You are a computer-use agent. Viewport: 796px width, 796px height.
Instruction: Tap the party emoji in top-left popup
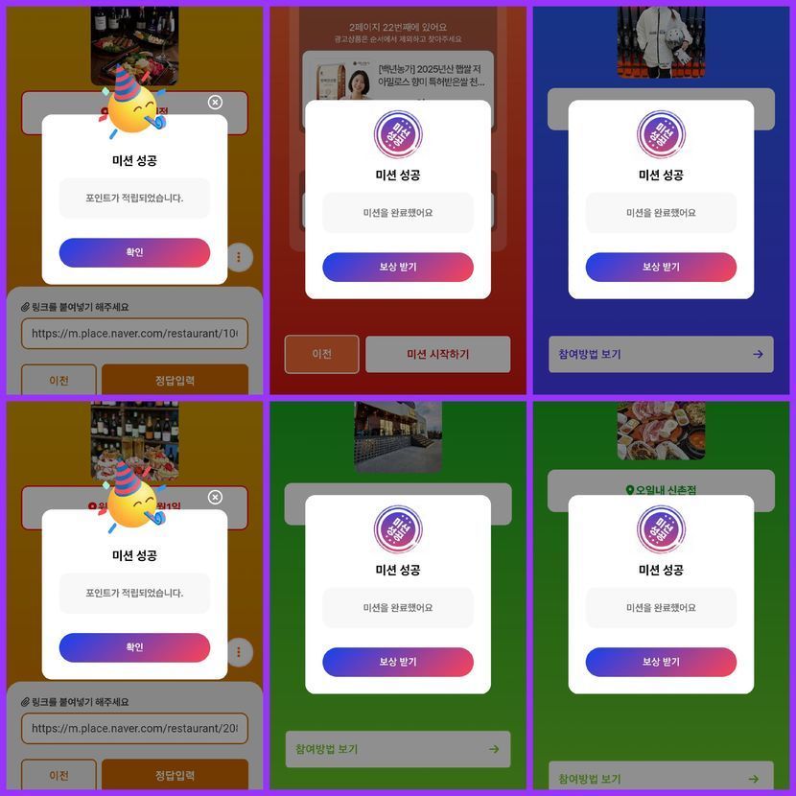tap(133, 103)
